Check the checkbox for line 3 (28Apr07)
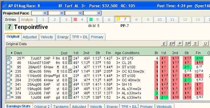 8,67
